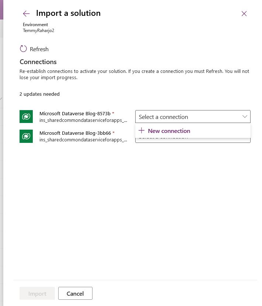Go back using the left arrow icon
Viewport: 262px width, 306px height.
pyautogui.click(x=26, y=14)
